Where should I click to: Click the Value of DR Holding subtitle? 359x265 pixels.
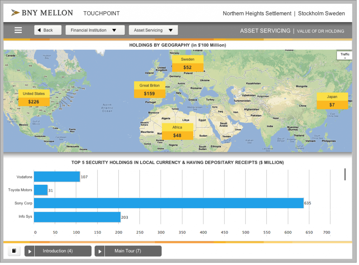coord(320,31)
